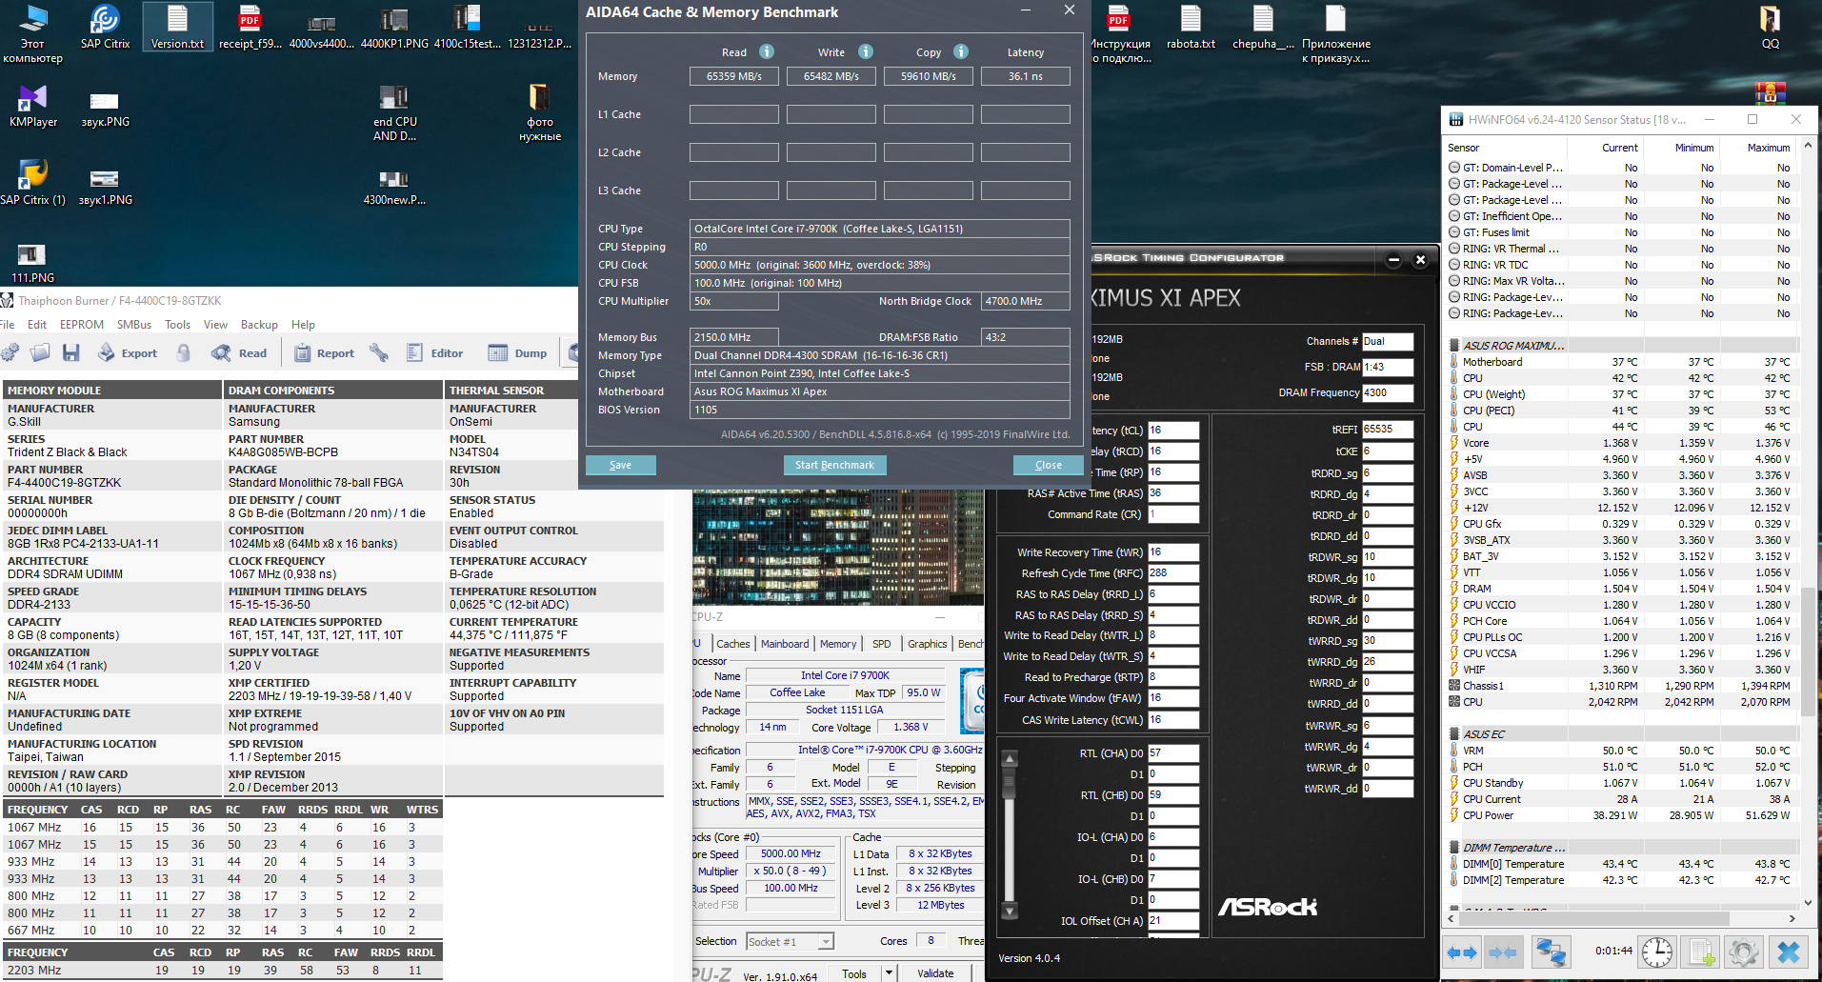Click the info icon next to Write in AIDA64
This screenshot has width=1822, height=982.
866,51
